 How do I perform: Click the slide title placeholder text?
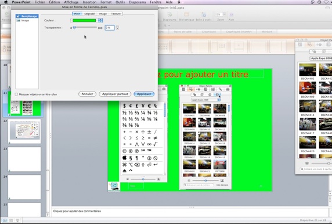pos(203,74)
